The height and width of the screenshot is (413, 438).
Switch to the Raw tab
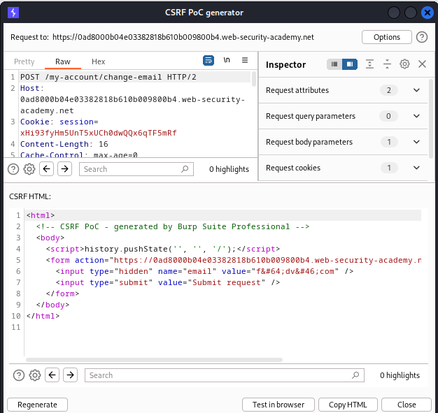tap(63, 61)
